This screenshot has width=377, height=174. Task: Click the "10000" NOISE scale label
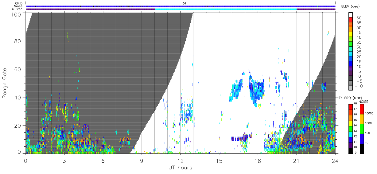(369, 114)
